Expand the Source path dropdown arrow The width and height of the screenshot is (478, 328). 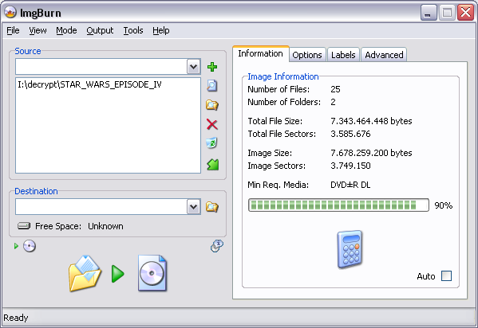194,67
